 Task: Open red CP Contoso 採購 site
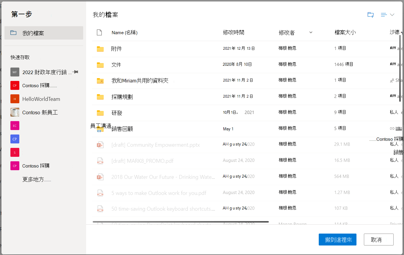40,85
